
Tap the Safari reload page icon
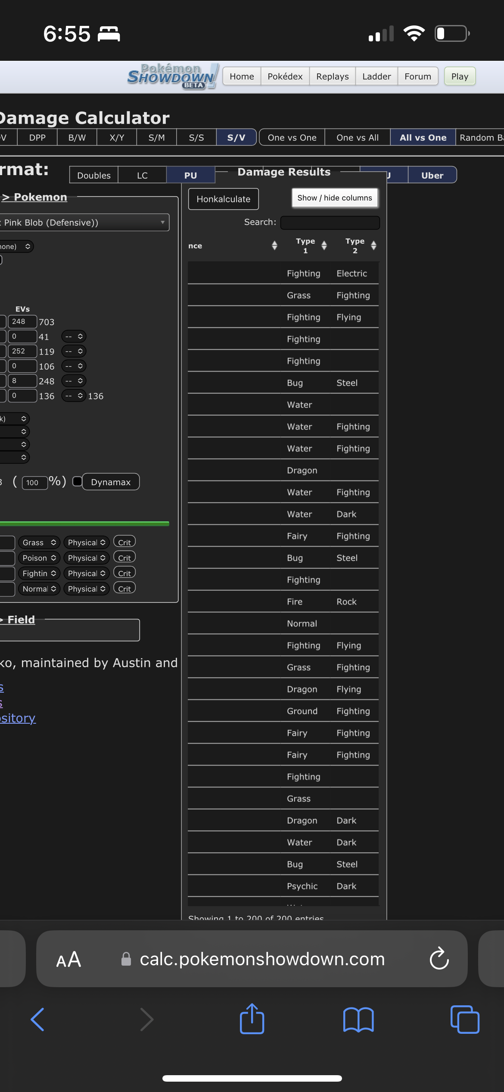click(439, 959)
